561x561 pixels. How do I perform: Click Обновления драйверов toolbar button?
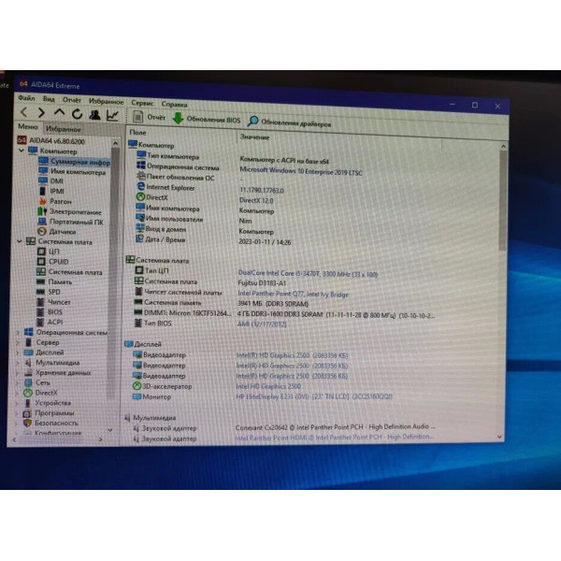tap(289, 122)
